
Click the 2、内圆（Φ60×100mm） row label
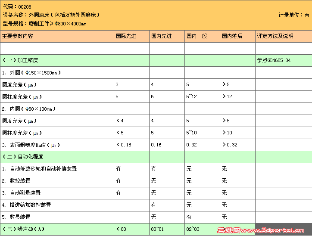coord(29,109)
